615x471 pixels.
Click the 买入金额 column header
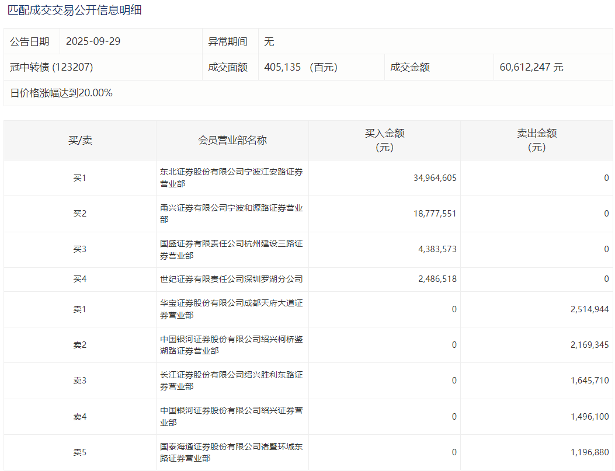(384, 140)
